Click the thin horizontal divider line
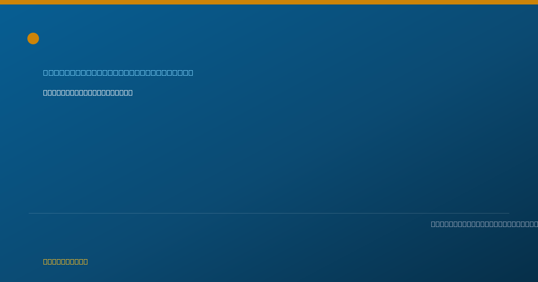 coord(269,213)
